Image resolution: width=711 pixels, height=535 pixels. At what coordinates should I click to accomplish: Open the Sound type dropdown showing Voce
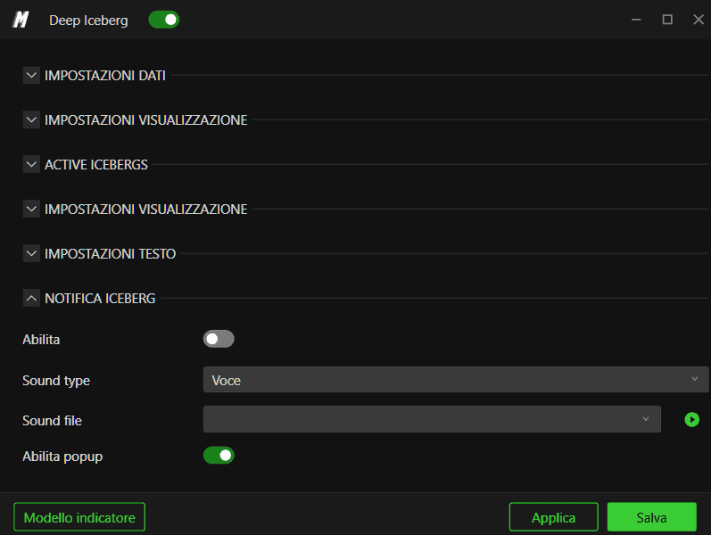pos(456,380)
